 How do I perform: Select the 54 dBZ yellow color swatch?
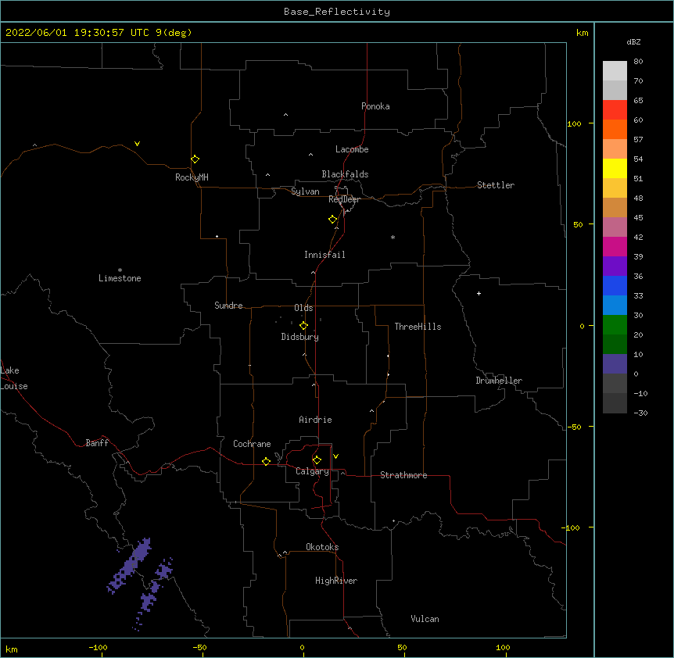615,168
